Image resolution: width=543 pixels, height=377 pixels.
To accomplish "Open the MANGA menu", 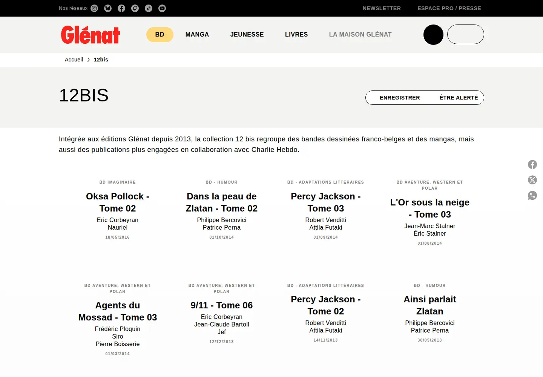I will tap(197, 35).
